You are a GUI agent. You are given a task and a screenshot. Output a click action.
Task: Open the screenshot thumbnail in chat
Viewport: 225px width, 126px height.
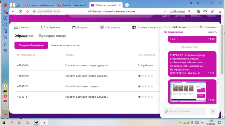click(188, 92)
